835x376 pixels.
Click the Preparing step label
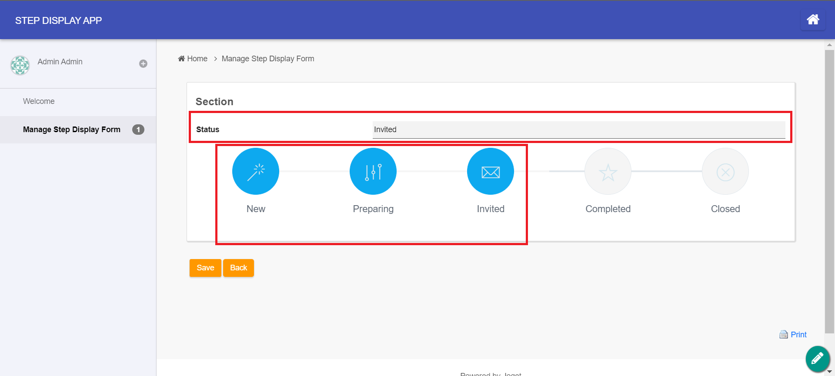[x=373, y=209]
